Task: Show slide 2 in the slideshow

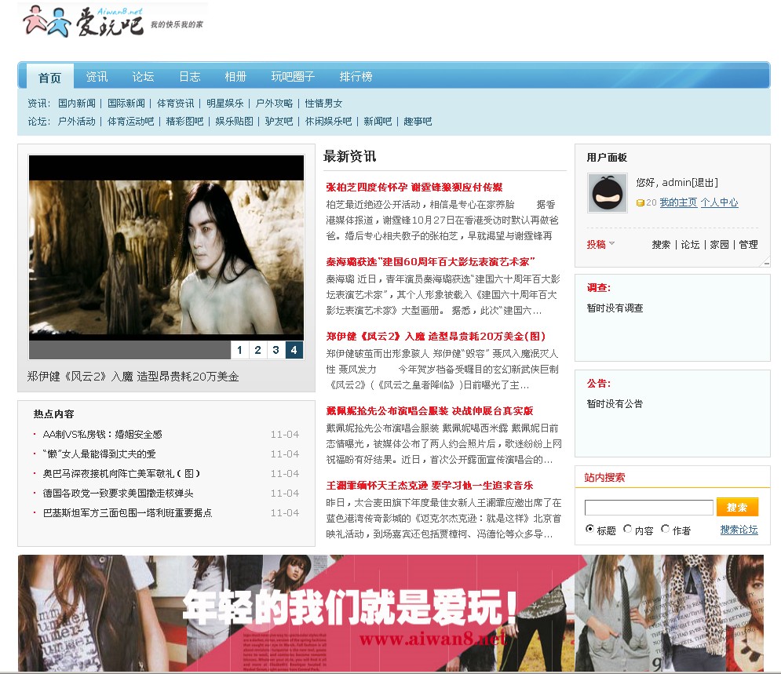Action: [x=257, y=350]
